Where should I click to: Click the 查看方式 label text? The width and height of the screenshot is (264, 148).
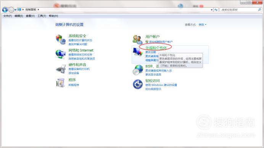(190, 24)
